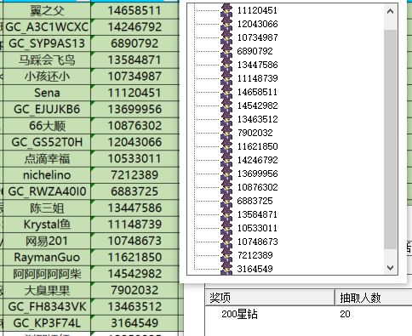The width and height of the screenshot is (412, 336).
Task: Click the scroll down arrow of winner list
Action: coord(390,268)
